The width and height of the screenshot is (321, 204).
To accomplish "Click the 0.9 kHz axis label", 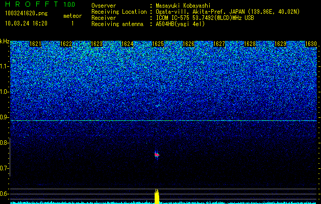I will click(x=4, y=117).
